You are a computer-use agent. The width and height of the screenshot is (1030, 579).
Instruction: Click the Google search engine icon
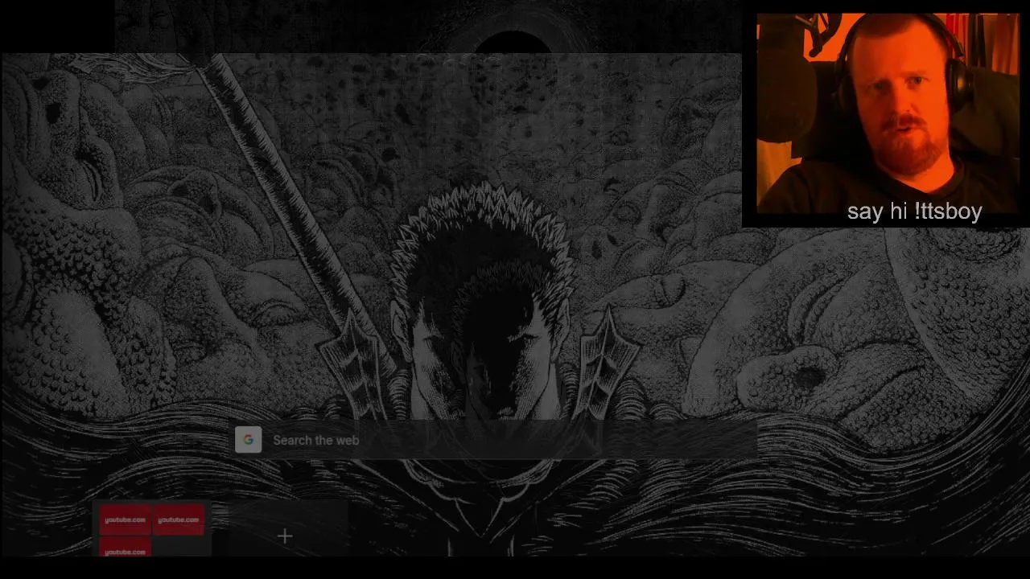(248, 440)
